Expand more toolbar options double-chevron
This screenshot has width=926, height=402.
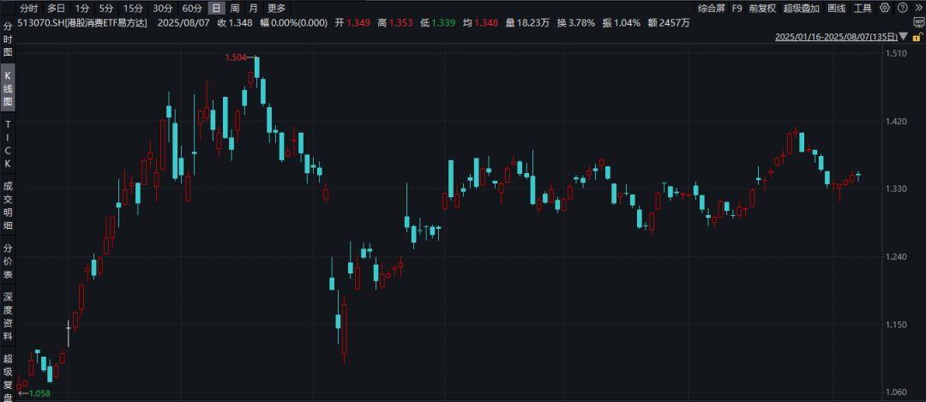917,8
